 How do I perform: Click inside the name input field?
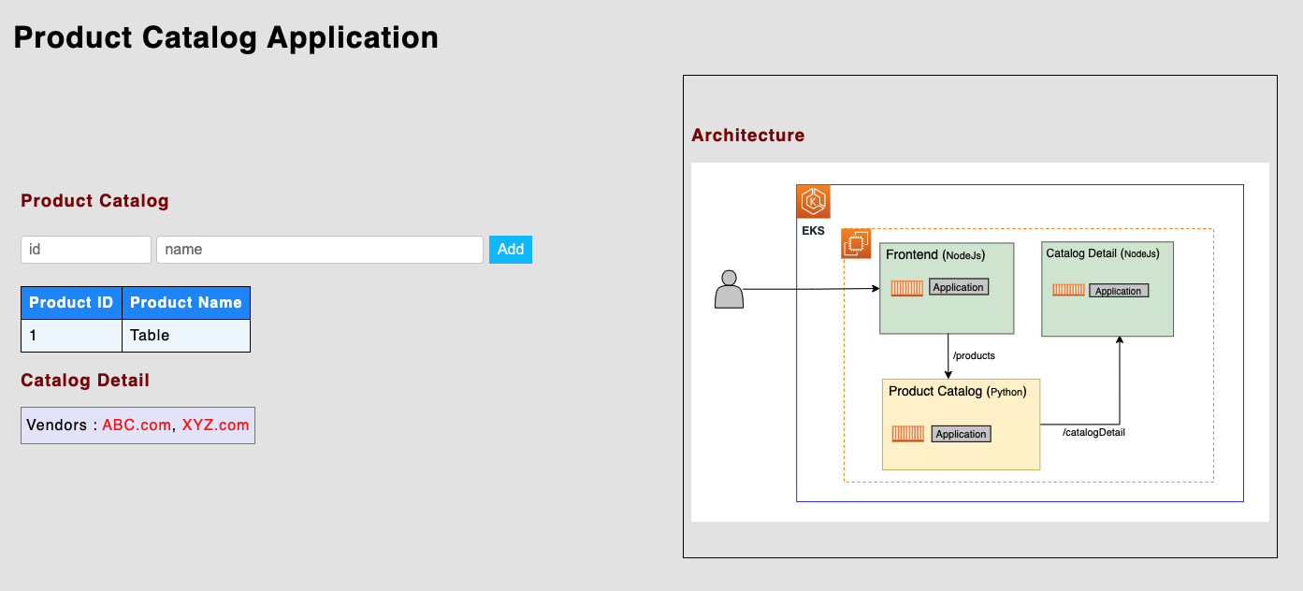pos(319,249)
